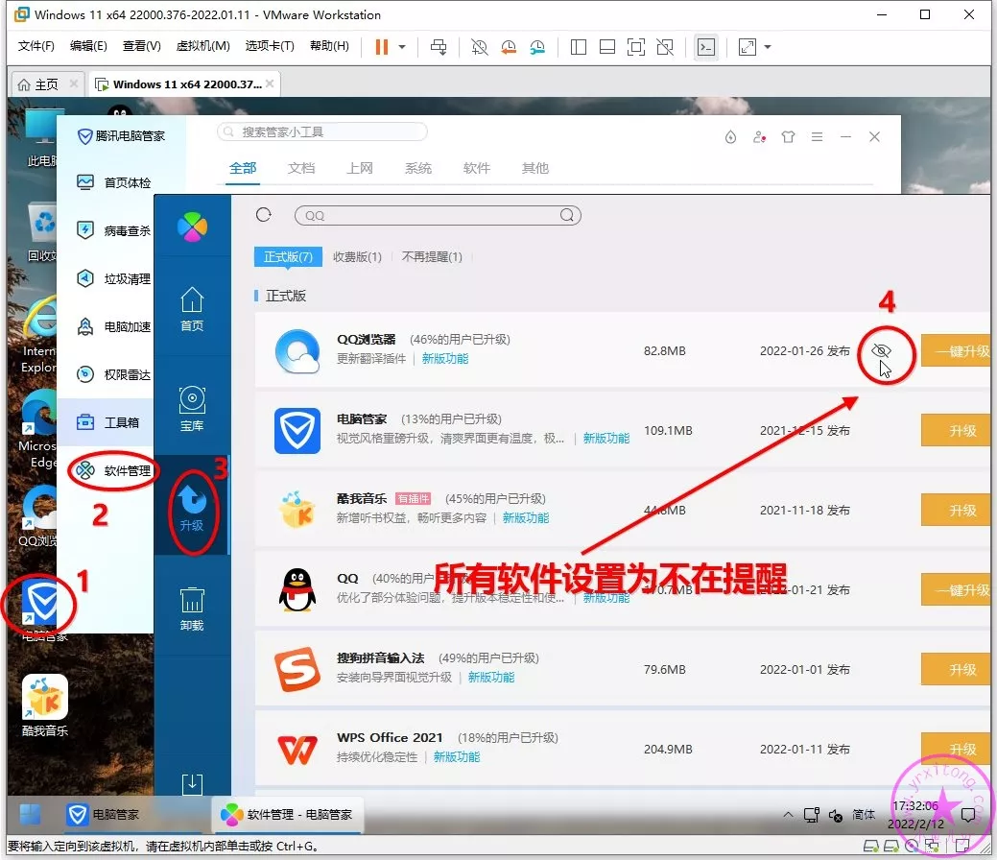Screen dimensions: 997x860
Task: Click the QQ search input field
Action: [437, 216]
